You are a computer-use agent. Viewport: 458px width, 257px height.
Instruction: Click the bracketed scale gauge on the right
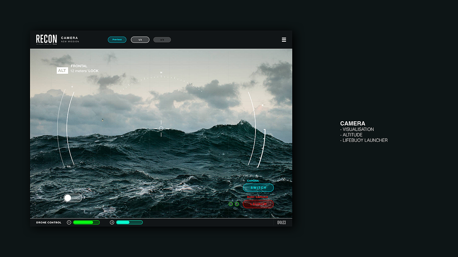point(262,148)
